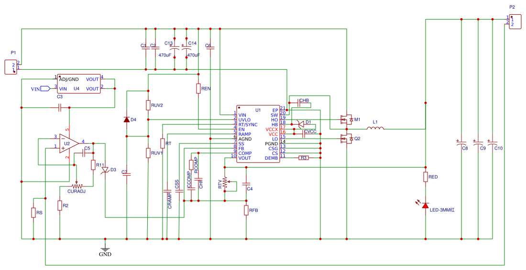Select the VIN net port flag
This screenshot has height=270, width=526.
[45, 88]
